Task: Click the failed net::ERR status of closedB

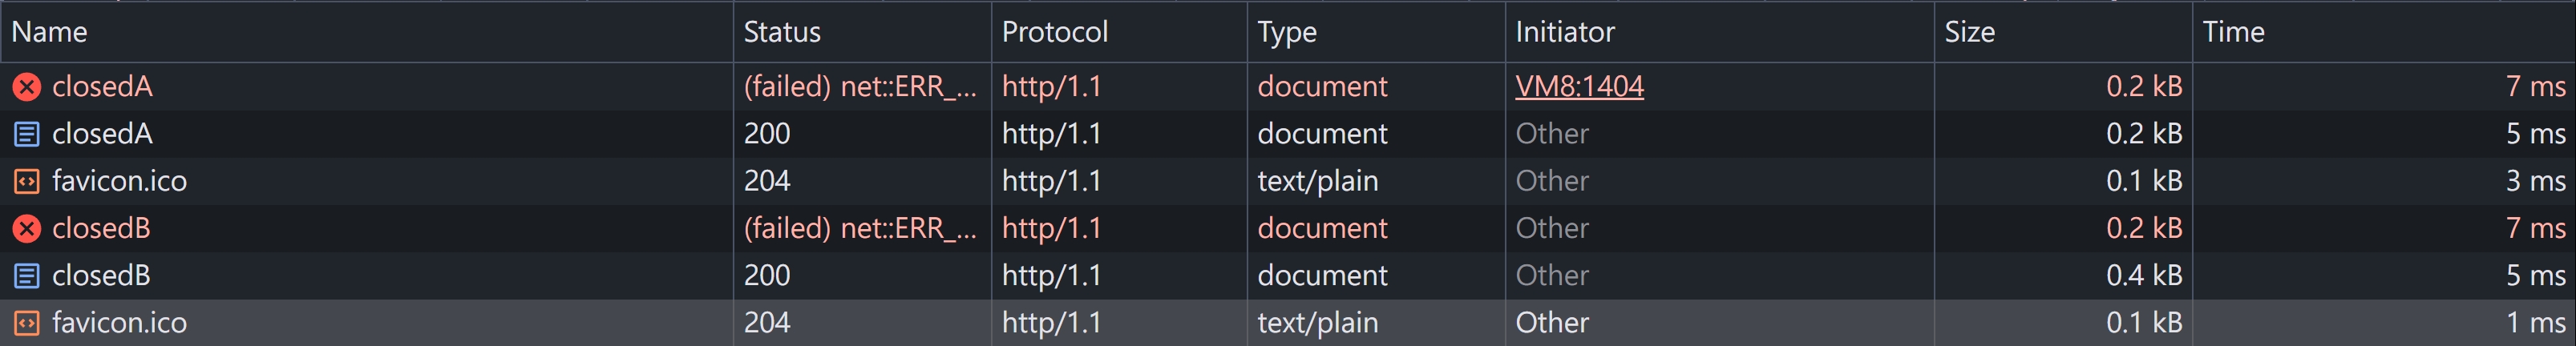Action: 860,229
